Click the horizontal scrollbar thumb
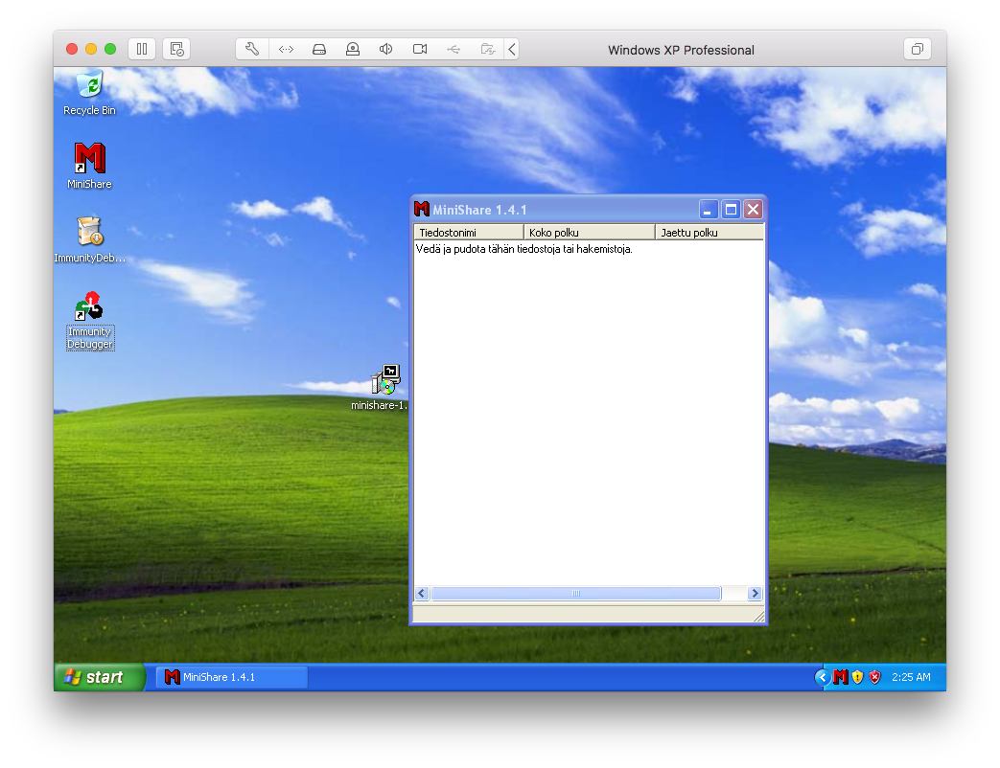This screenshot has width=1000, height=768. [x=576, y=593]
